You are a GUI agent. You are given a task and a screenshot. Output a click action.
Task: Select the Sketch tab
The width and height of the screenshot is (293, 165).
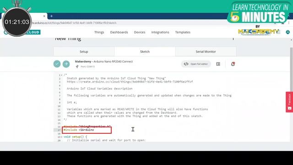[x=145, y=52]
